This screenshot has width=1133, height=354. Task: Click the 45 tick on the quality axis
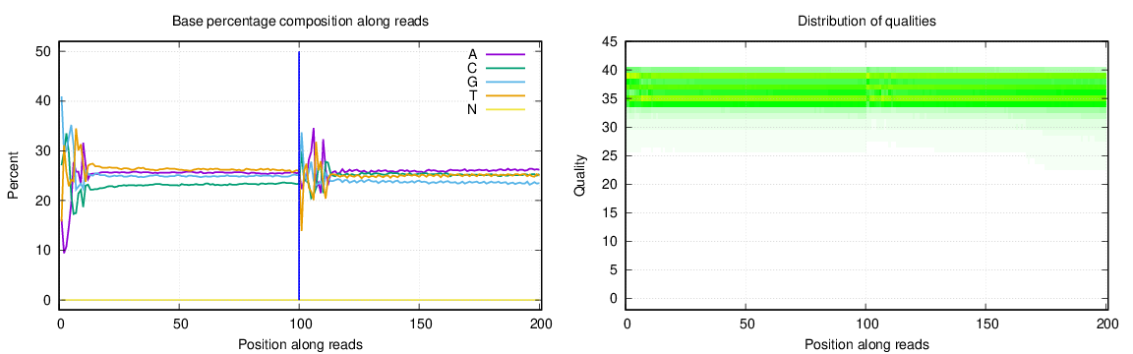pos(610,42)
